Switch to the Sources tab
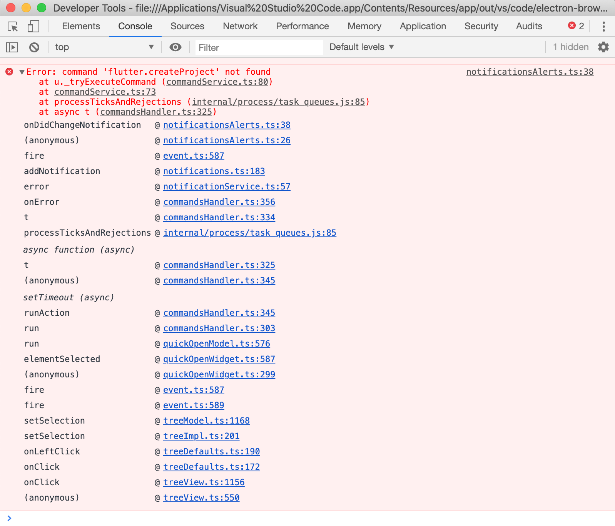 tap(187, 26)
